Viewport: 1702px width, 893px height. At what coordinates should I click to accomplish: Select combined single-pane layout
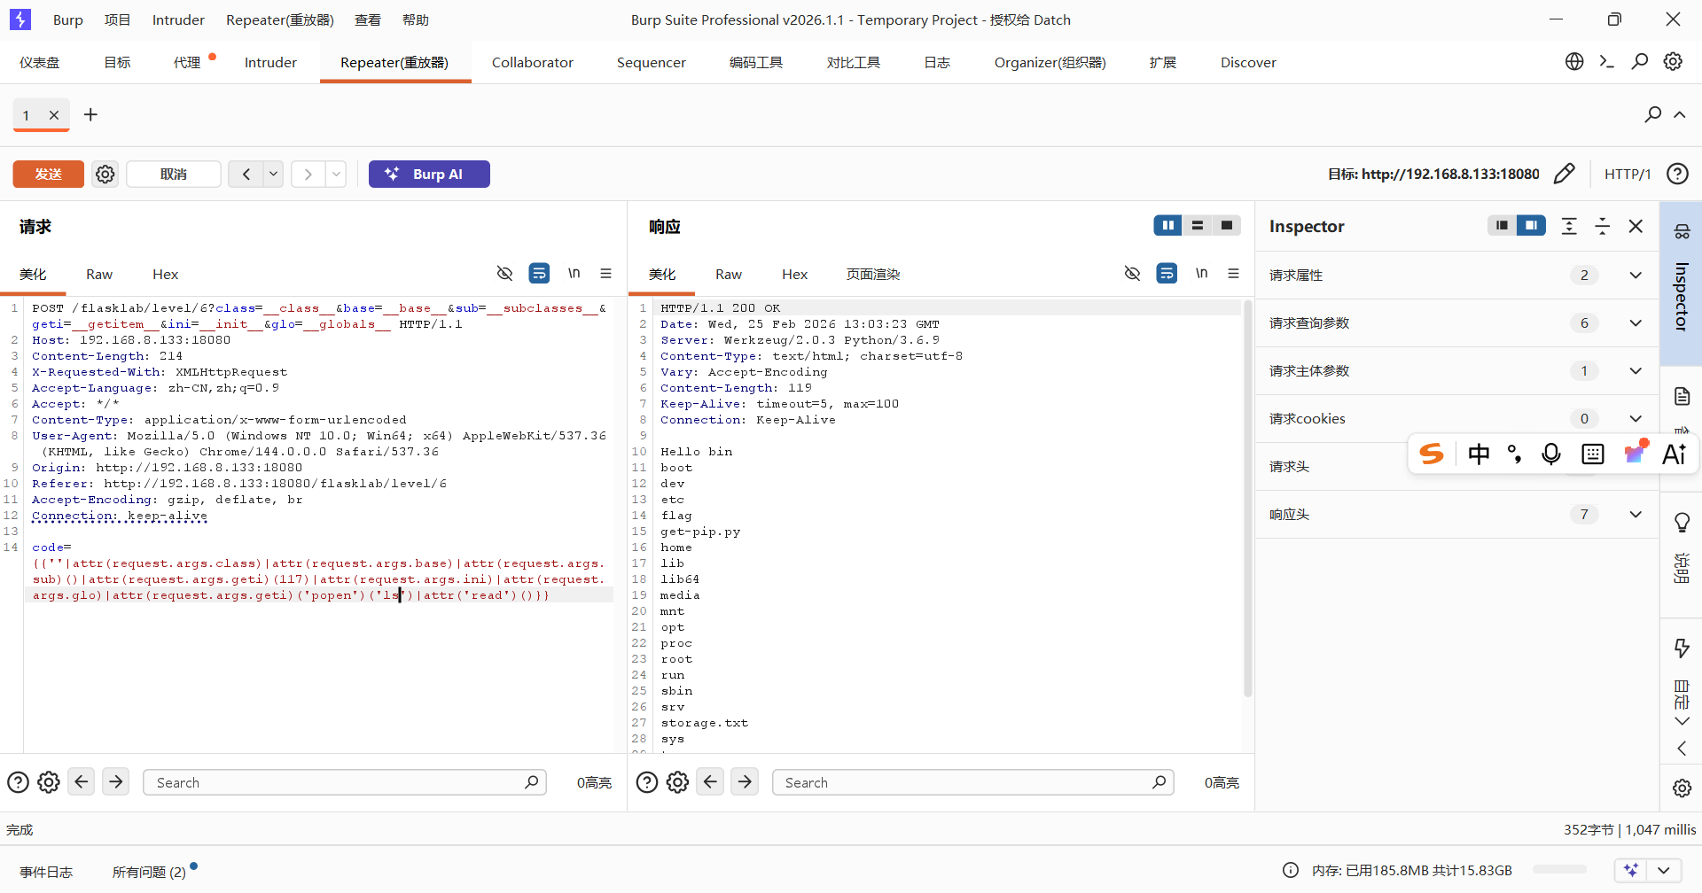(1227, 226)
